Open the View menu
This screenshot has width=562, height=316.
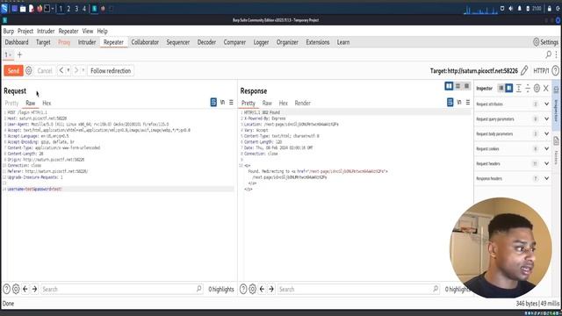[88, 32]
